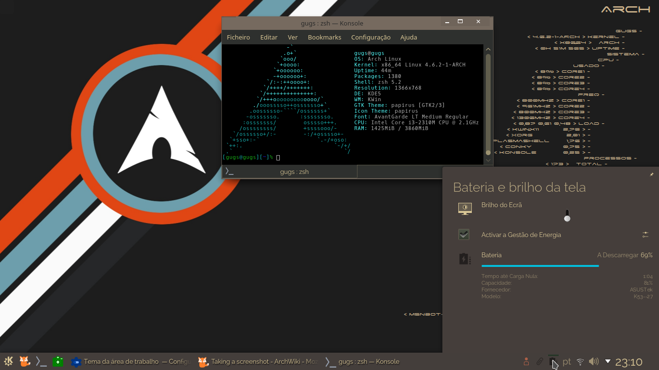Viewport: 659px width, 370px height.
Task: Click the 'Kernel: x86_64 Linux 4.6.2-1-ARCH' line
Action: click(410, 65)
